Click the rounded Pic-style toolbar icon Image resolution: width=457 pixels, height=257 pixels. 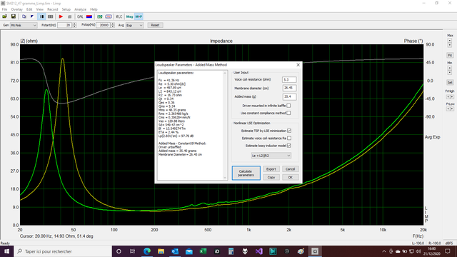click(109, 16)
